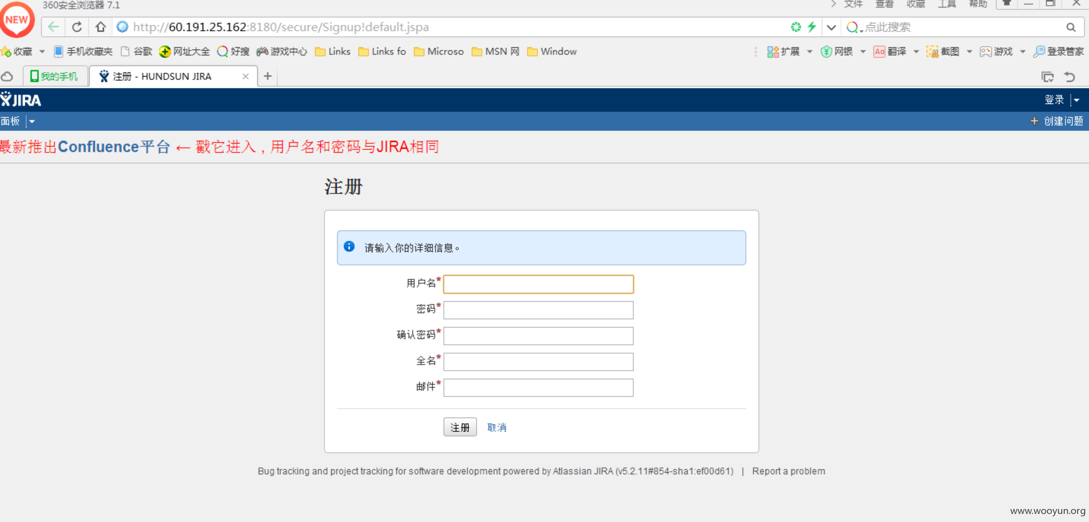
Task: Open 登录管家 login manager
Action: (1058, 52)
